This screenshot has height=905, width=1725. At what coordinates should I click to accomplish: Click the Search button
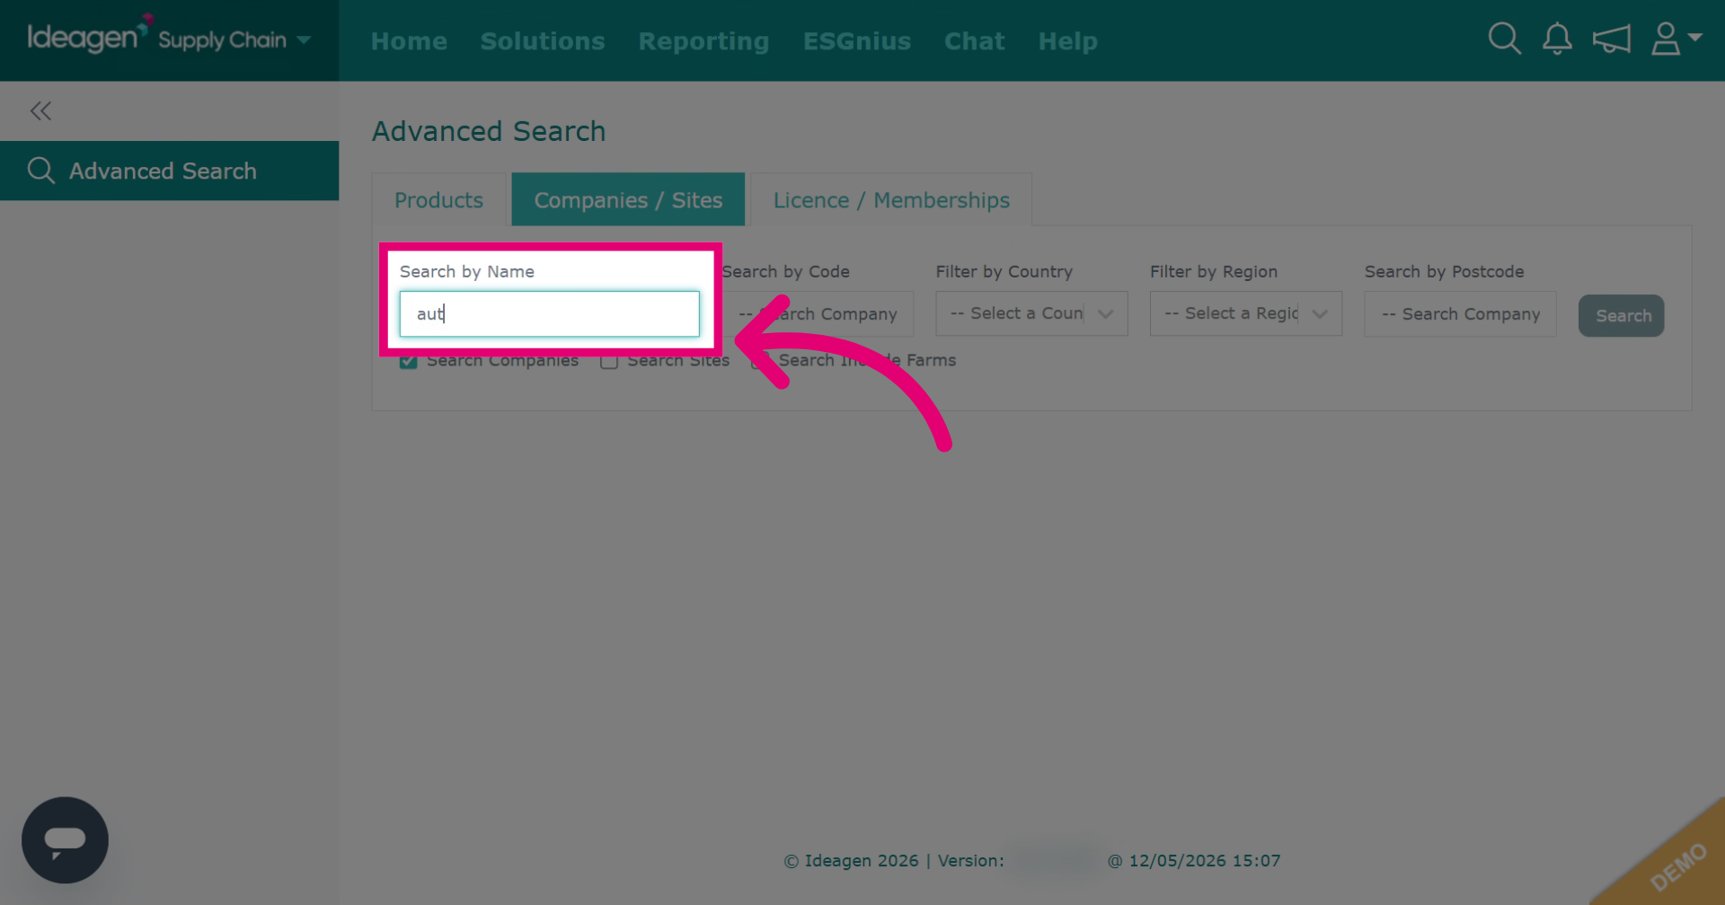point(1622,316)
